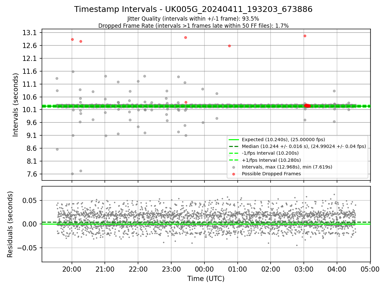Click the 23:00 time tick label
387x290 pixels.
171,269
